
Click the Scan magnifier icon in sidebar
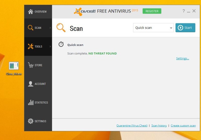pos(30,28)
